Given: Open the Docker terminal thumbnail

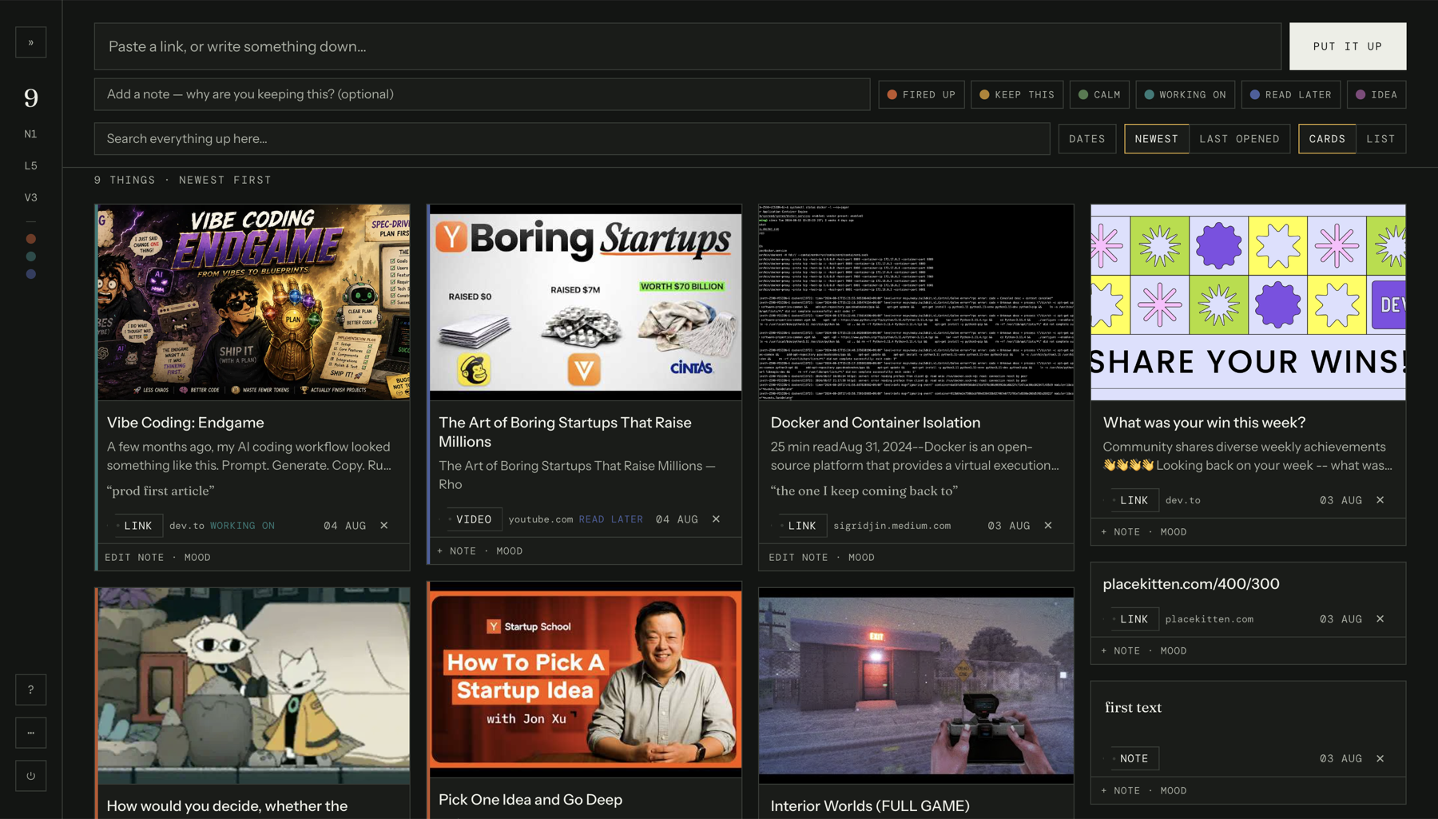Looking at the screenshot, I should tap(916, 302).
